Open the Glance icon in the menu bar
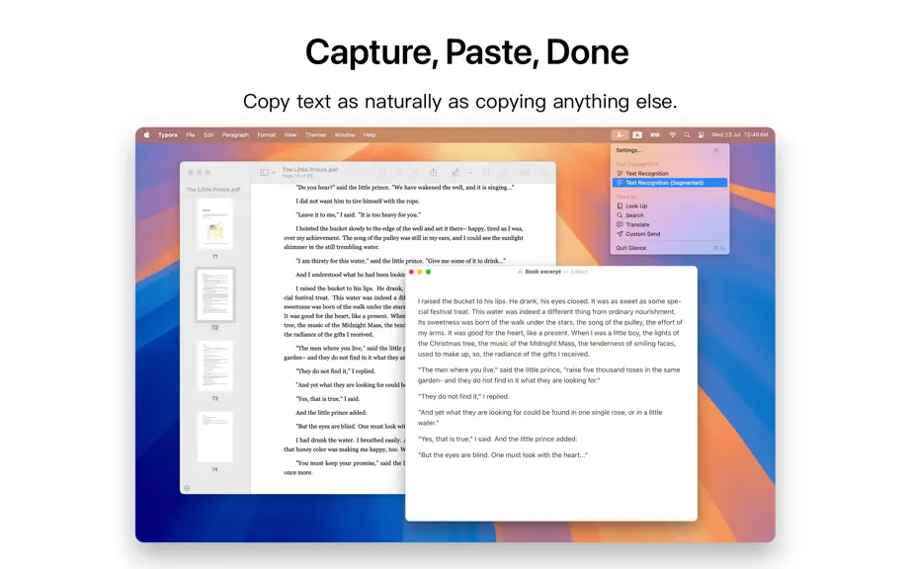 point(620,134)
